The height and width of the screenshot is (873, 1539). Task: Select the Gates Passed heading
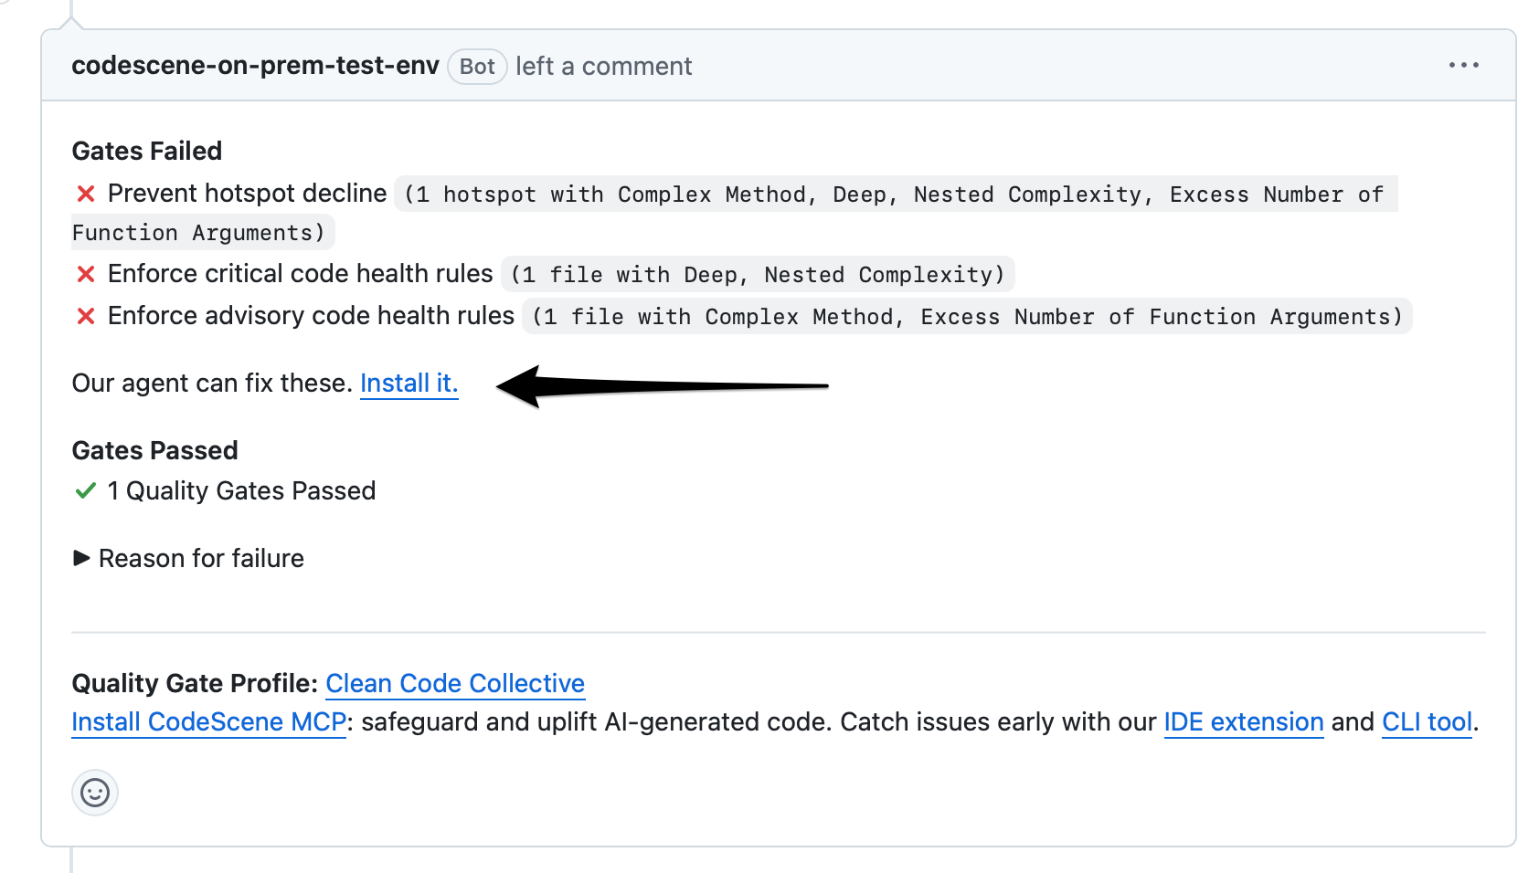(x=154, y=450)
